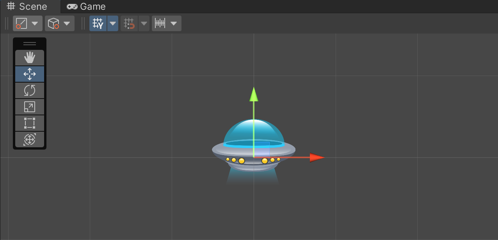
Task: Click the green Y-axis gizmo arrow
Action: click(x=254, y=95)
